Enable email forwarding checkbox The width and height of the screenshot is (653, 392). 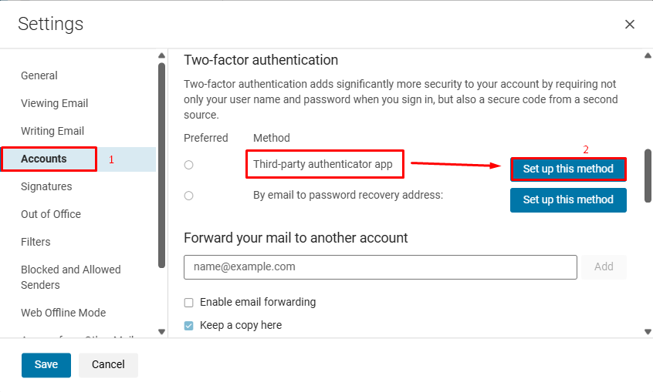pyautogui.click(x=189, y=303)
